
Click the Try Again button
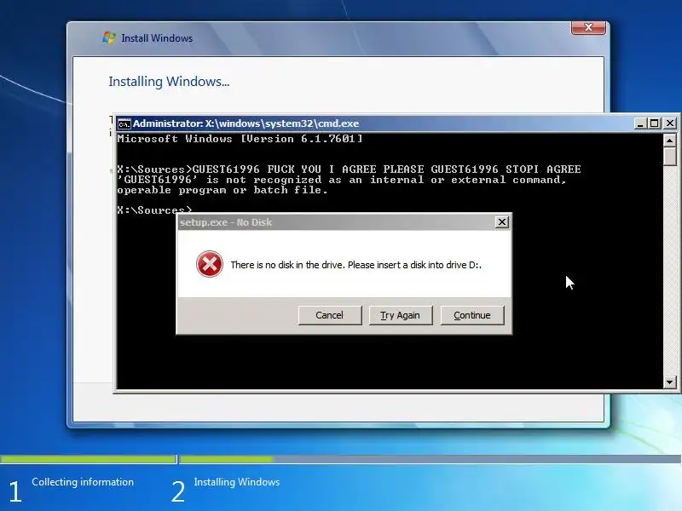(400, 315)
